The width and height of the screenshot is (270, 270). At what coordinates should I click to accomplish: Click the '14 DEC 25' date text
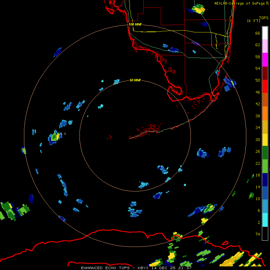(163, 268)
